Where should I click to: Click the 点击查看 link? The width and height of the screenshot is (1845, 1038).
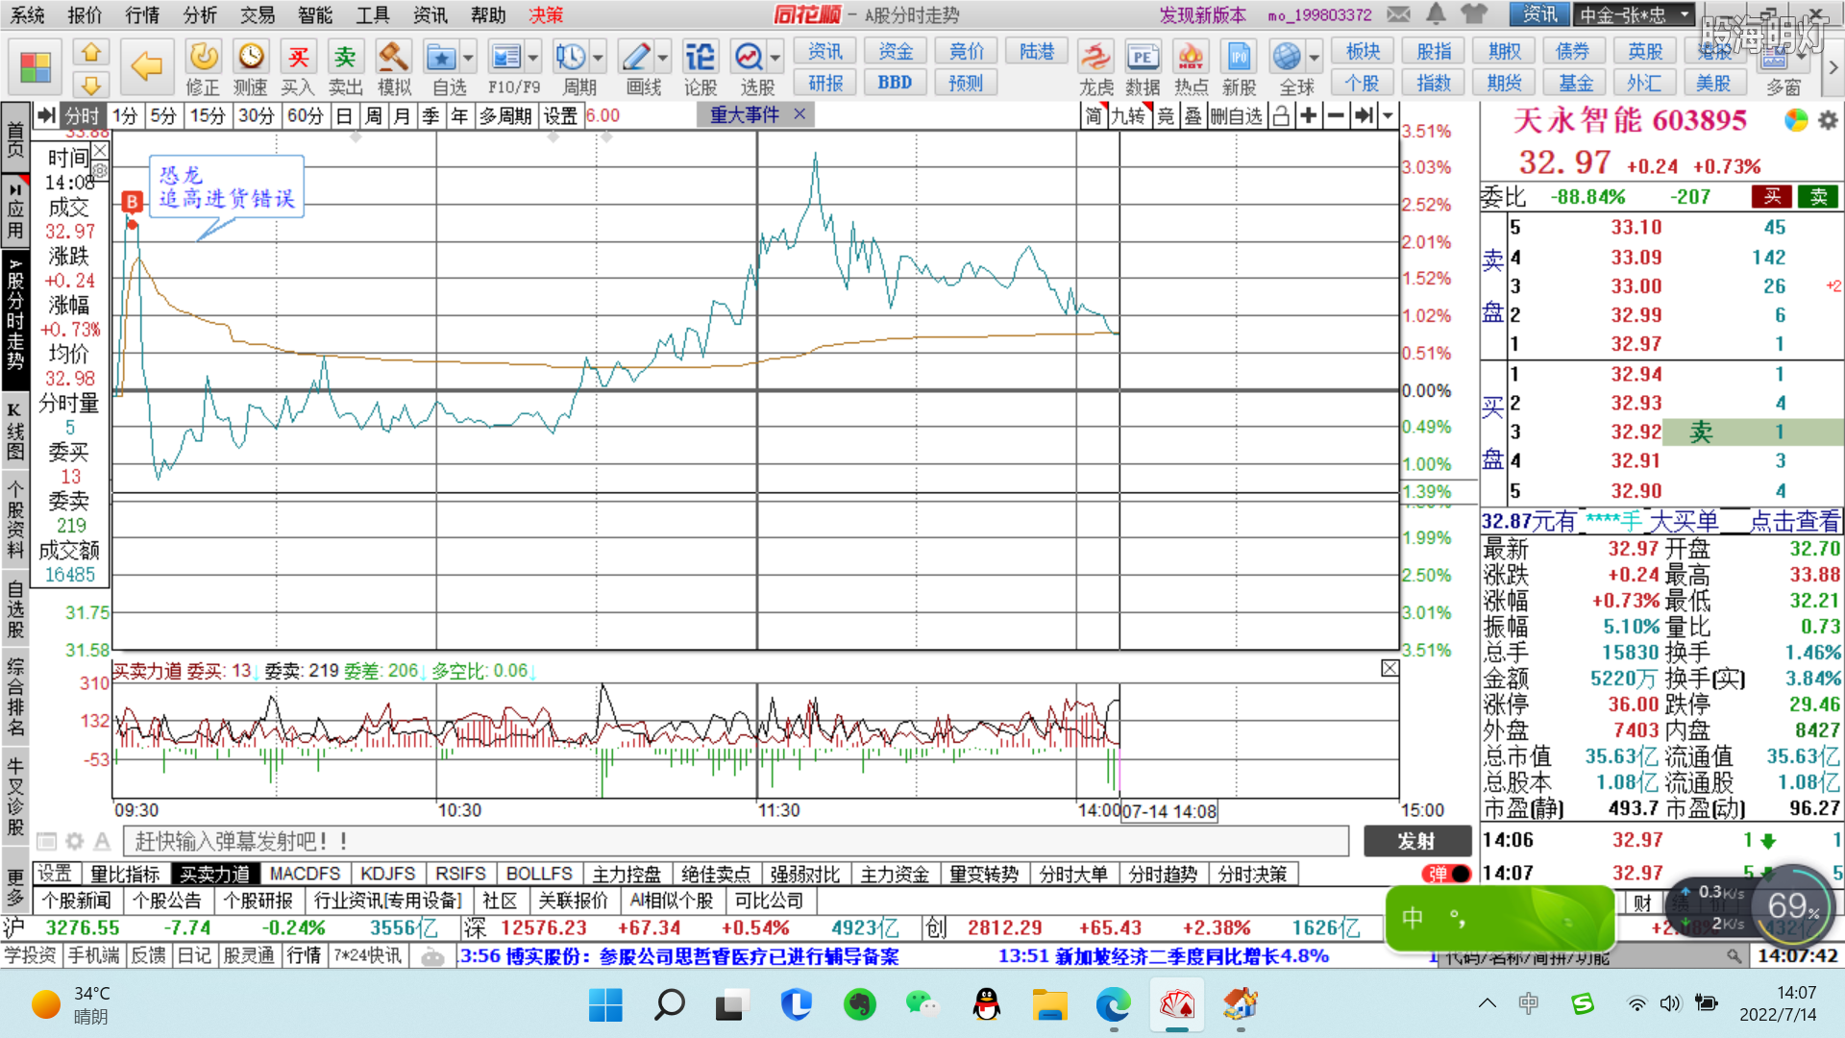pyautogui.click(x=1795, y=522)
